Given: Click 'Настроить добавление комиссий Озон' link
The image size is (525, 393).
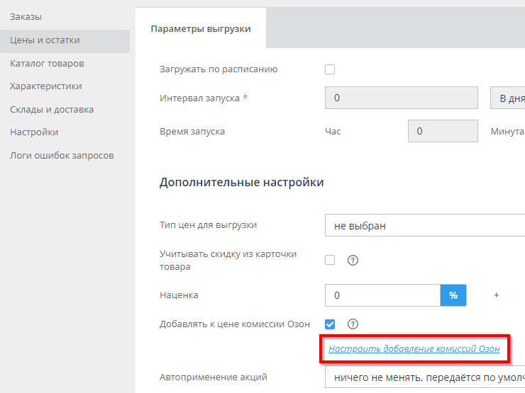Looking at the screenshot, I should pyautogui.click(x=414, y=348).
